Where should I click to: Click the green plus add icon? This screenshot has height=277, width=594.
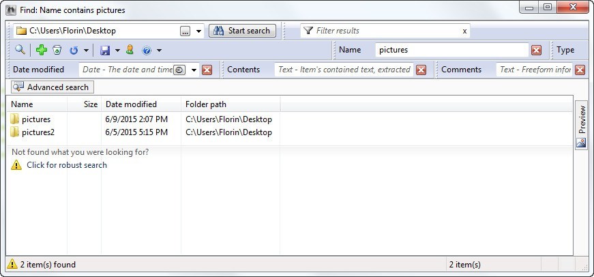coord(42,50)
